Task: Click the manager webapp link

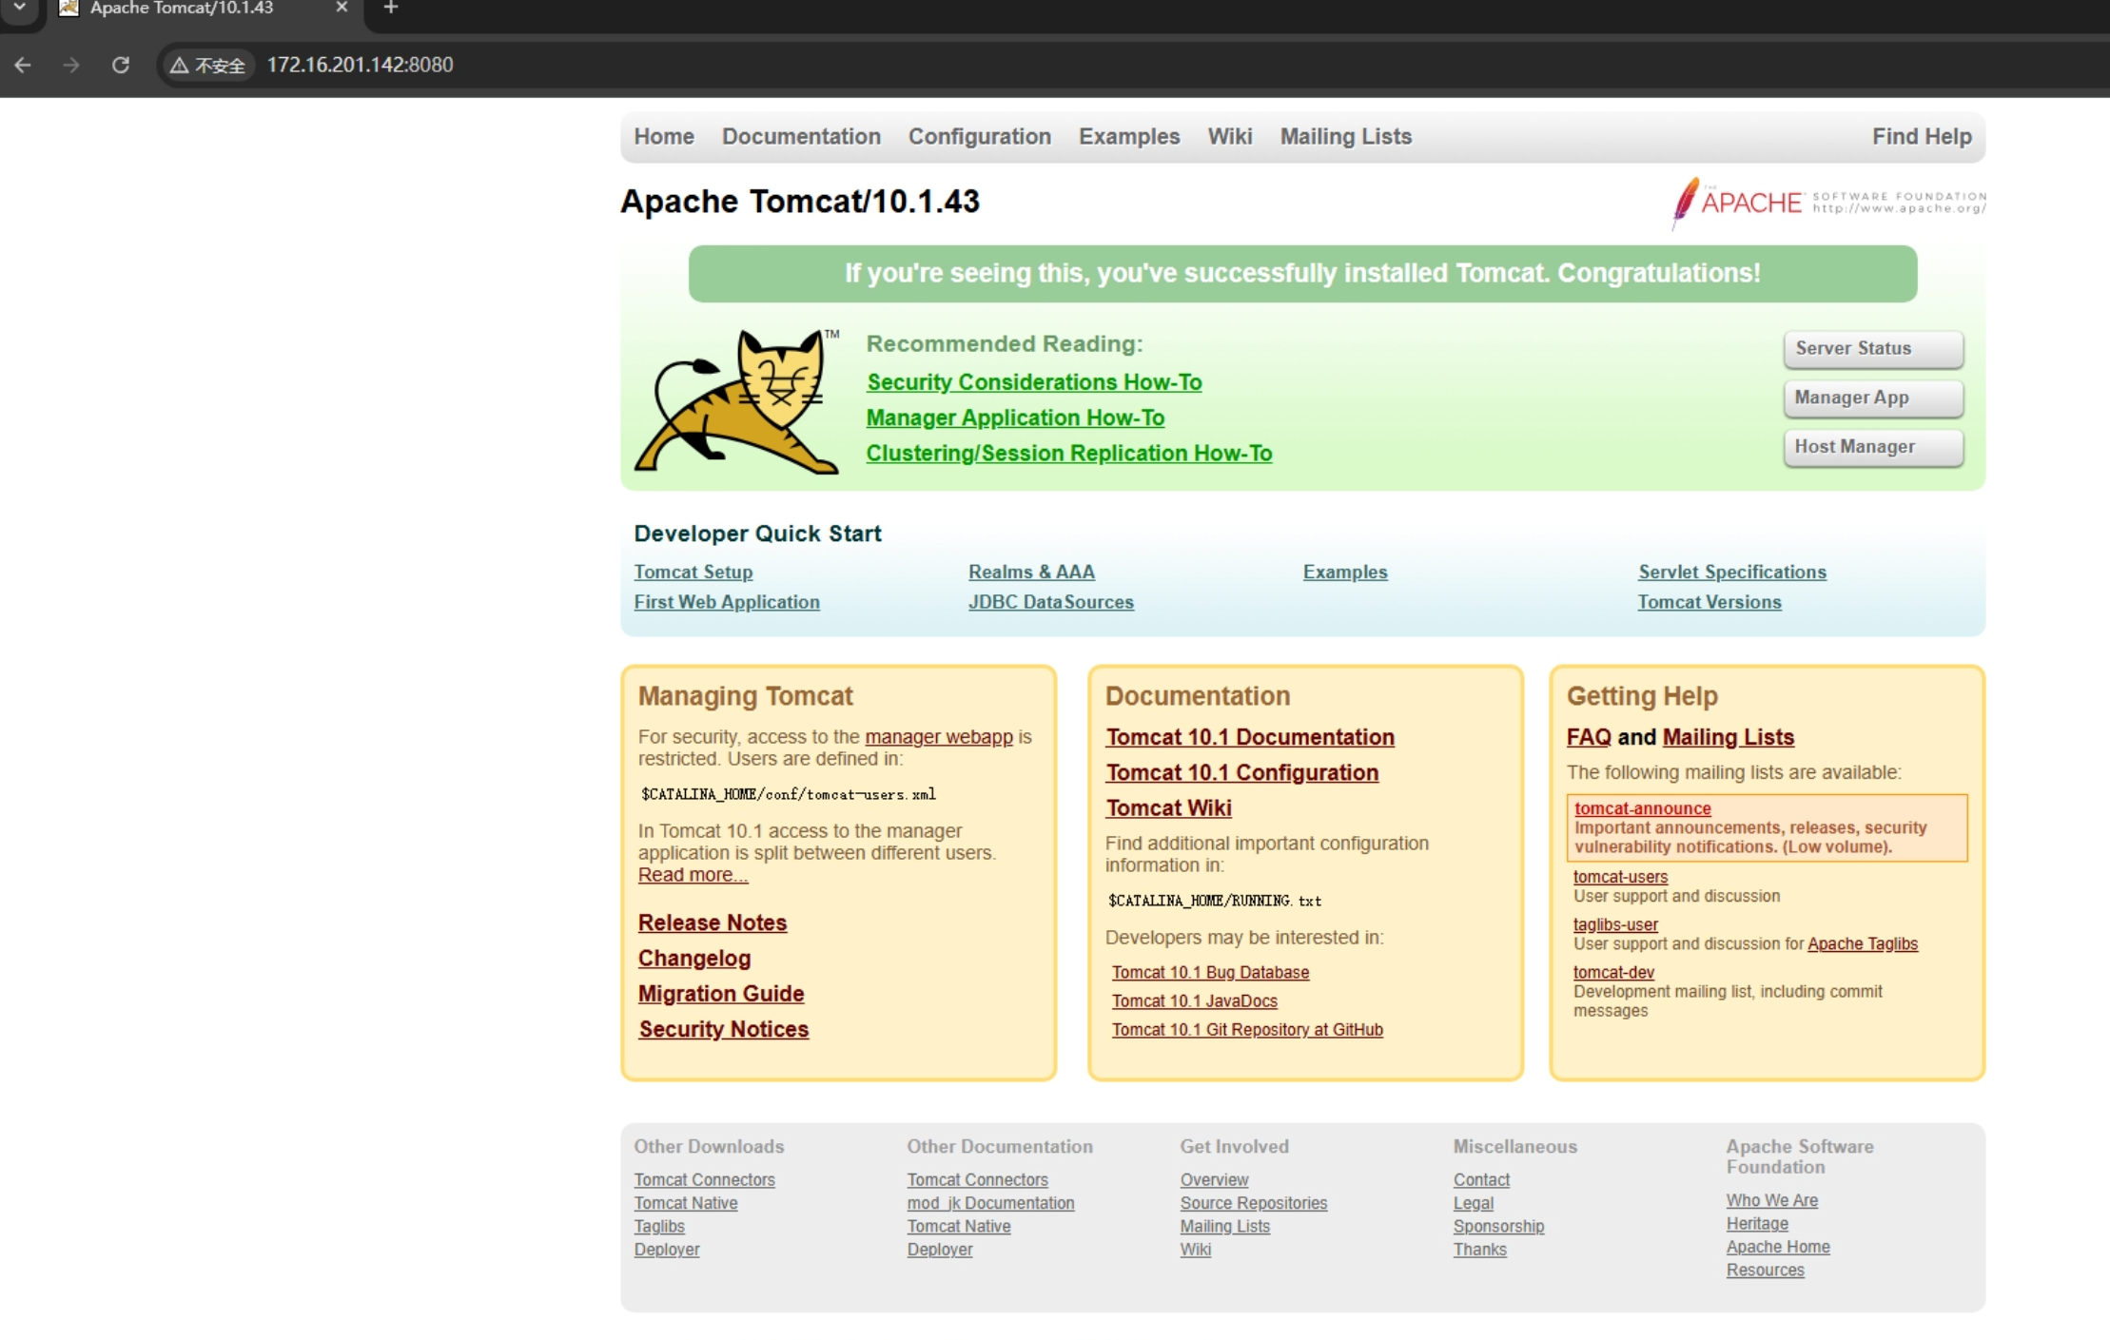Action: pyautogui.click(x=939, y=737)
